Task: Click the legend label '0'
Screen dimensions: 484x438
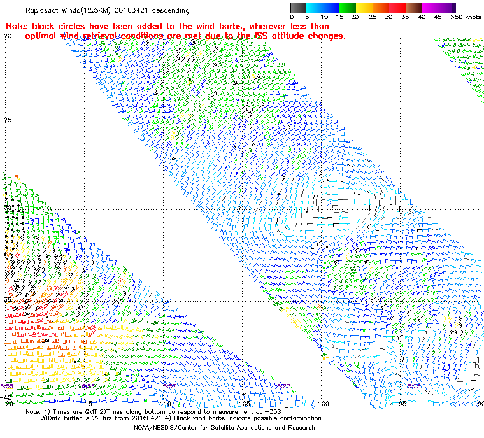Action: click(292, 17)
